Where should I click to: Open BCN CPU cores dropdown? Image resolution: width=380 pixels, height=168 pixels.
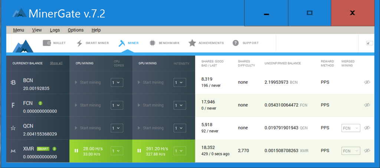coord(117,83)
